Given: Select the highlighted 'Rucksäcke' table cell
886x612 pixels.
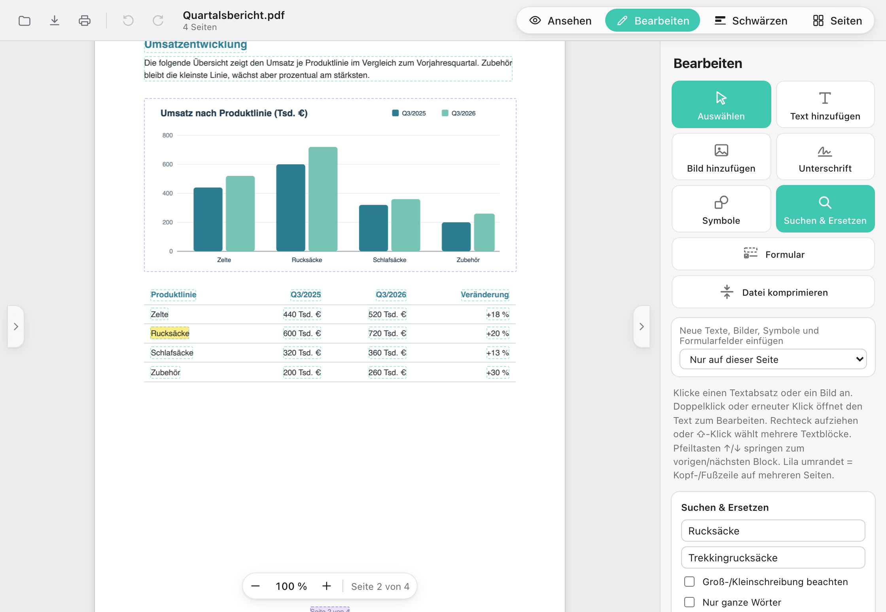Looking at the screenshot, I should pyautogui.click(x=170, y=333).
